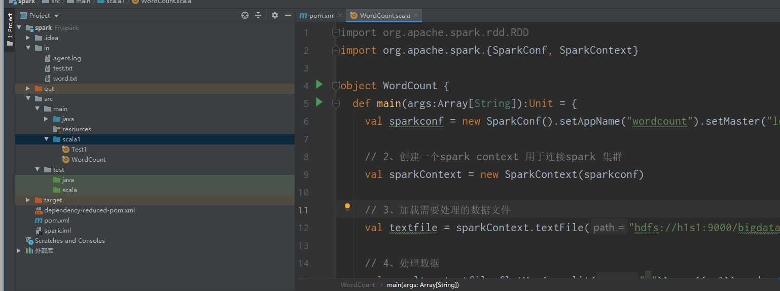Click the Test1 scala object icon
Screen dimensions: 780x291
[x=65, y=150]
